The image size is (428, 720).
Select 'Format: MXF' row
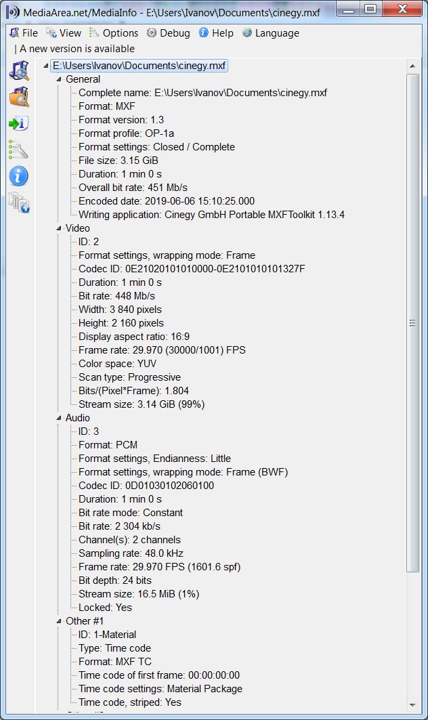point(107,106)
